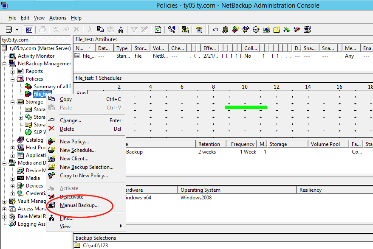
Task: Click the binoculars Find toolbar icon
Action: (x=121, y=29)
